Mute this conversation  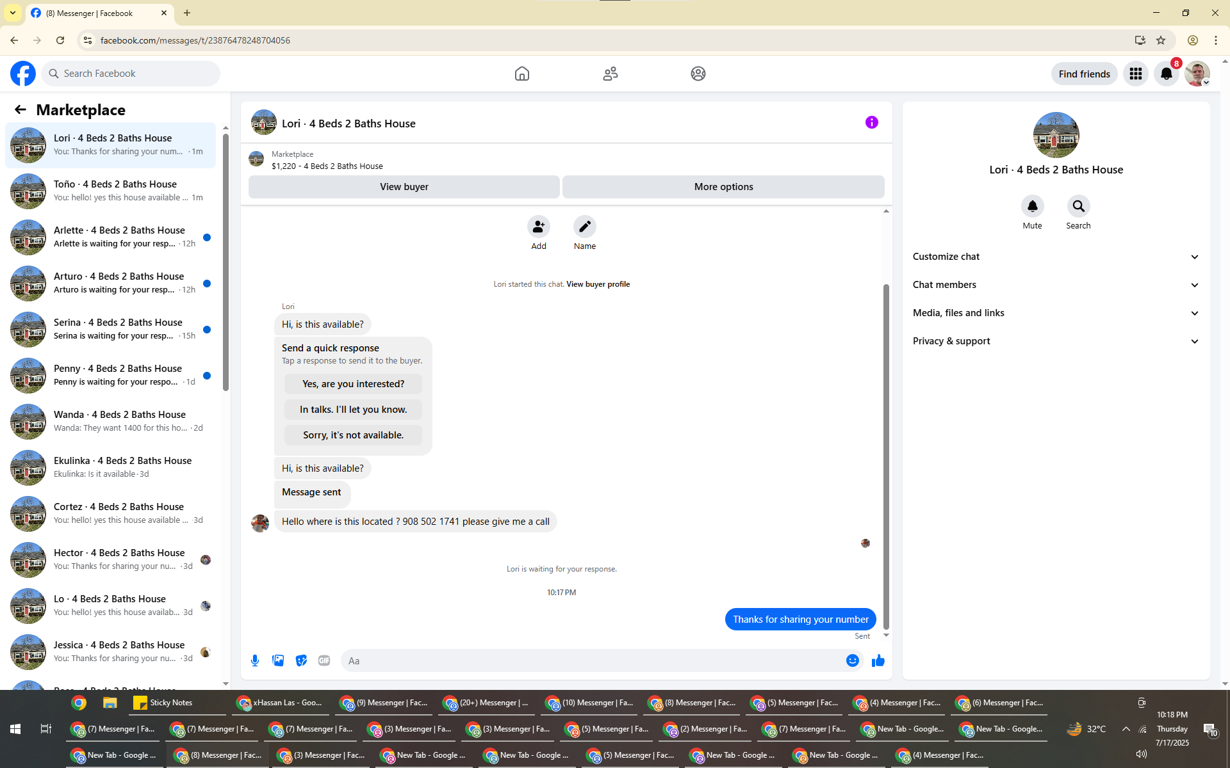tap(1033, 206)
